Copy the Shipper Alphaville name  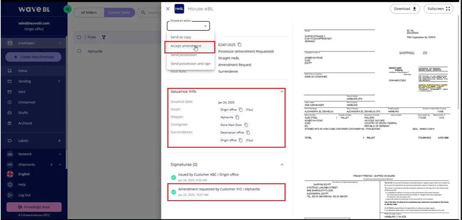(x=237, y=117)
